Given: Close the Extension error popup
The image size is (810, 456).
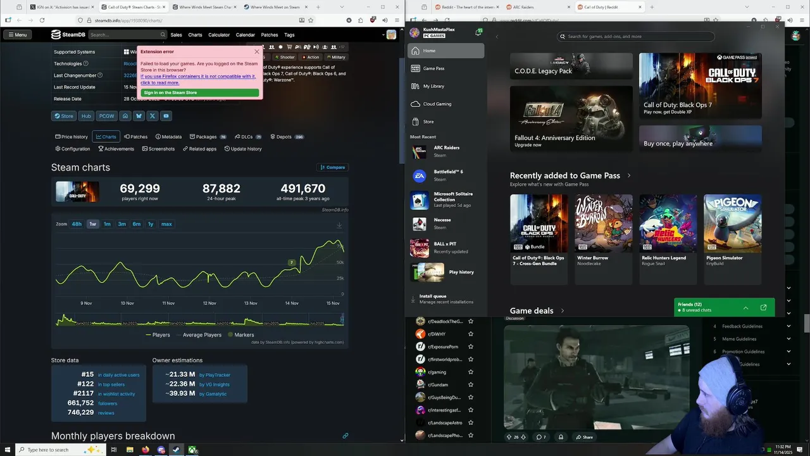Looking at the screenshot, I should (x=257, y=51).
